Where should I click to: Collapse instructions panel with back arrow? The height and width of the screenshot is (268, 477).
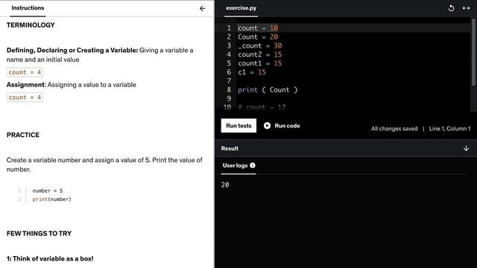tap(202, 8)
